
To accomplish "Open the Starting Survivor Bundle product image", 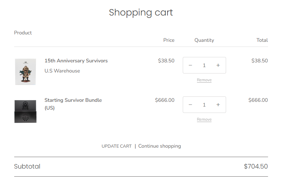I will coord(25,111).
